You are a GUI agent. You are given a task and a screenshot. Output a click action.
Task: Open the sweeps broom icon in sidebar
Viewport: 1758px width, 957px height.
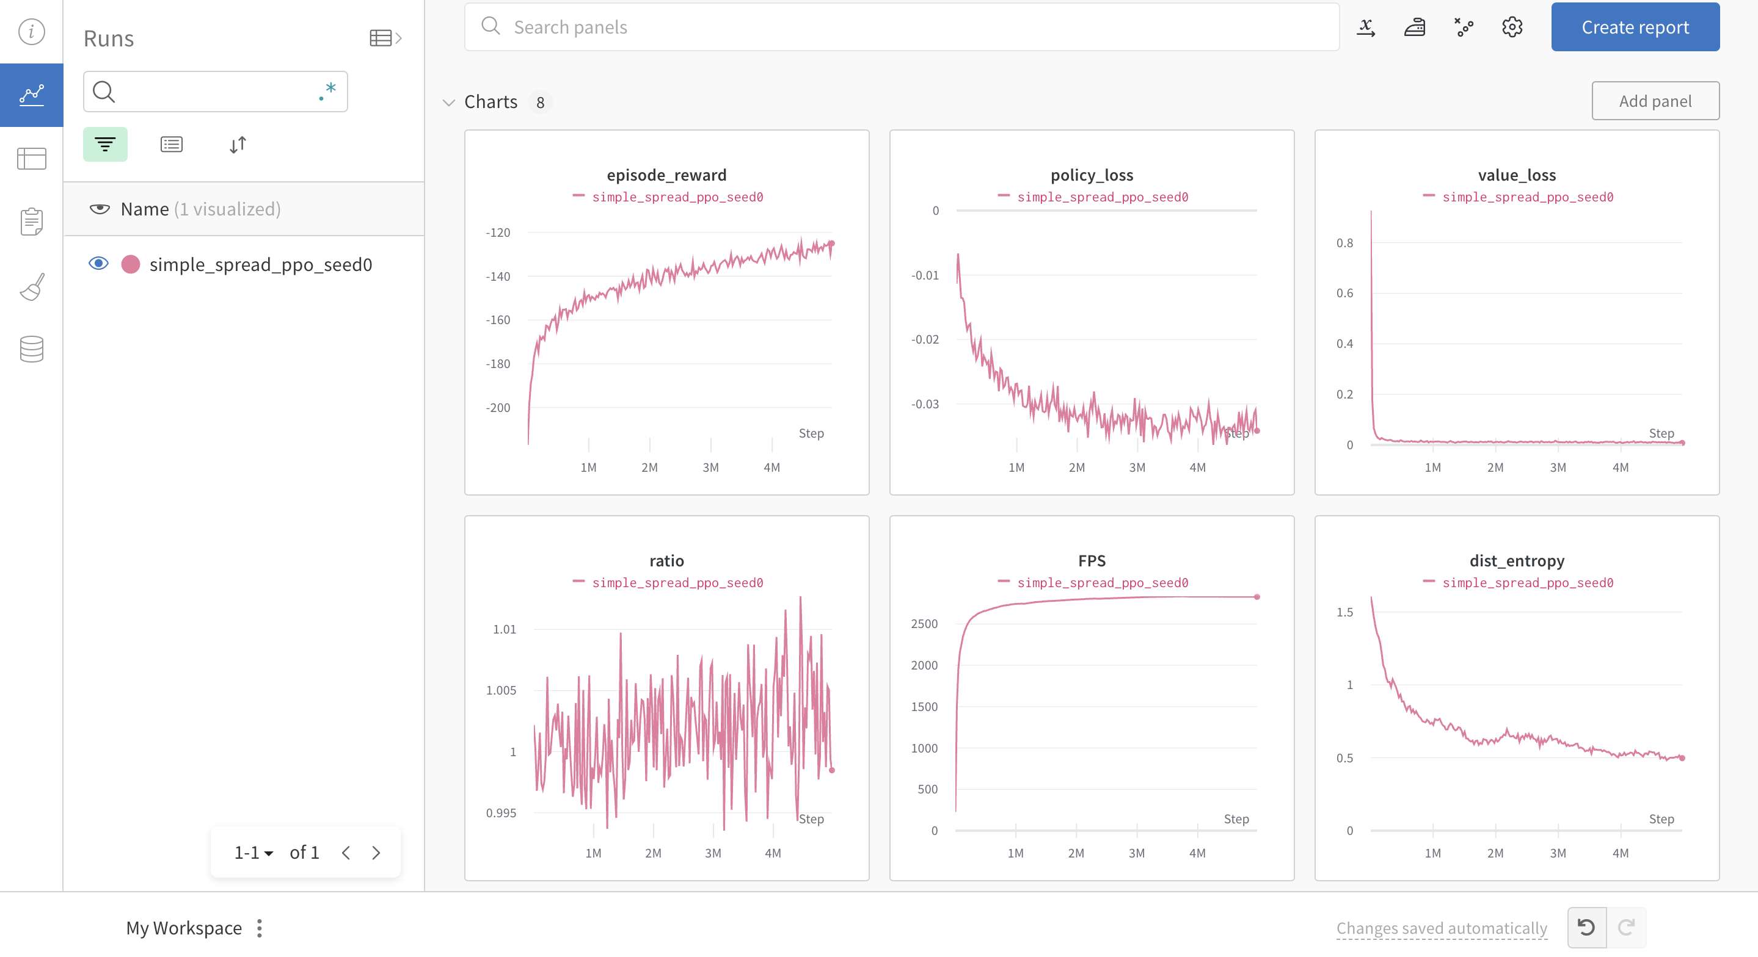[x=31, y=286]
